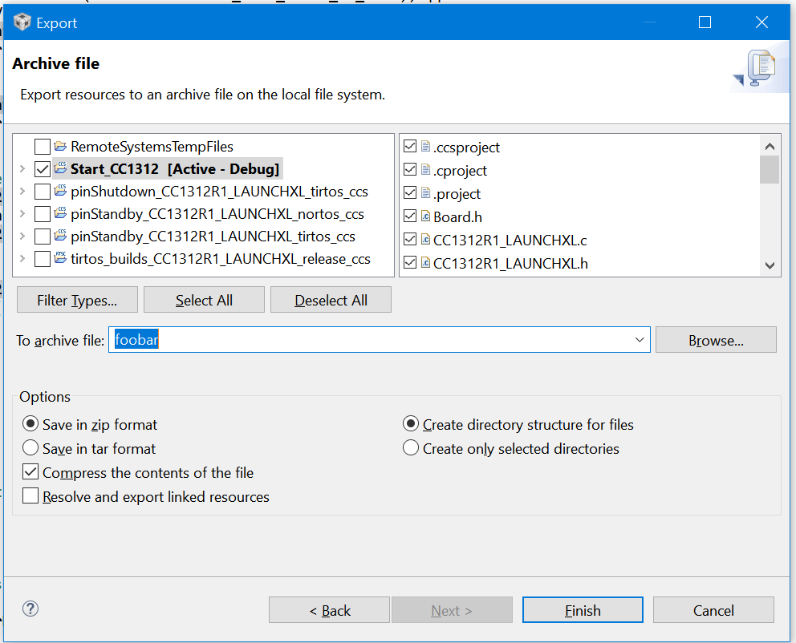Click the help question mark icon
The height and width of the screenshot is (643, 796).
coord(30,609)
